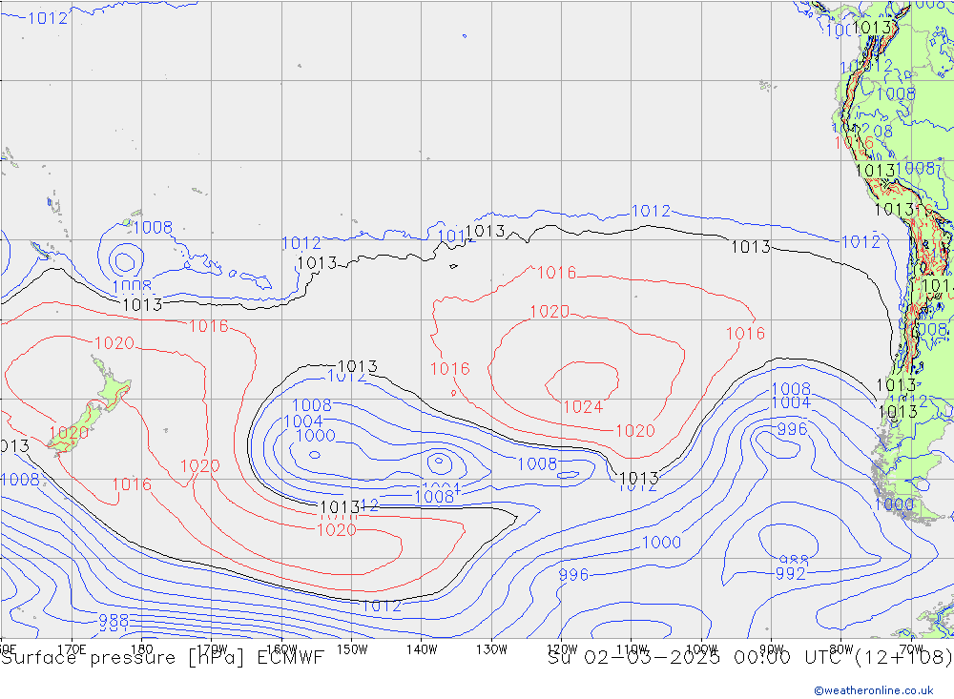This screenshot has height=699, width=954.
Task: Click the 170E longitude axis label
Action: pyautogui.click(x=72, y=648)
